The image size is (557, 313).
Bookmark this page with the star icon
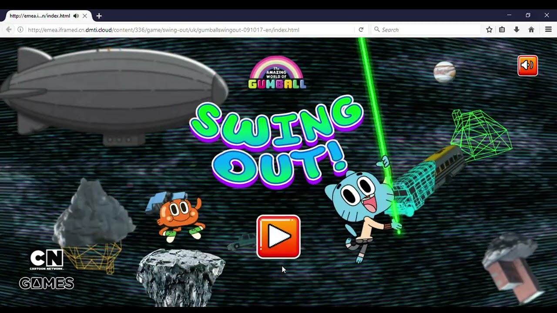489,30
